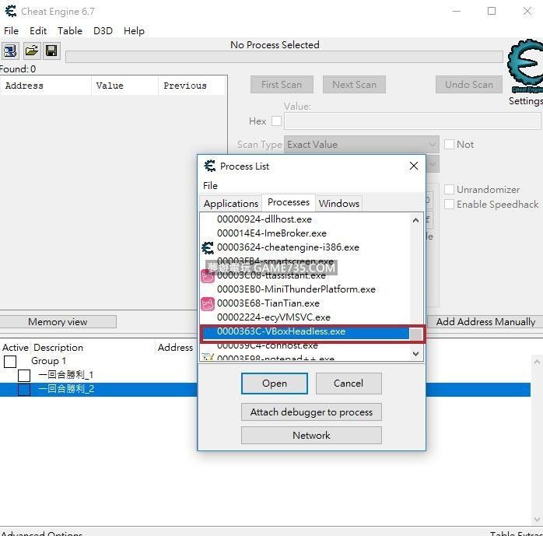543x536 pixels.
Task: Select cheatengine-i386.exe process icon
Action: 208,247
